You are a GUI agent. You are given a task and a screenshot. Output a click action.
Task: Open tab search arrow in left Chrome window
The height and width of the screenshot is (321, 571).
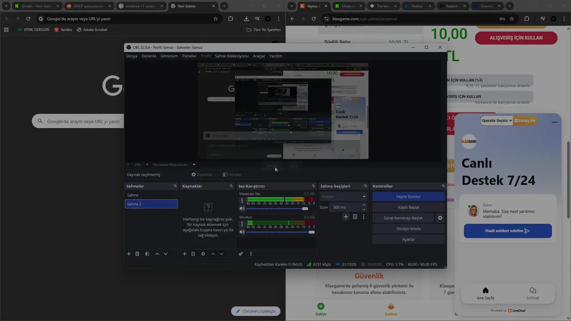(x=6, y=6)
